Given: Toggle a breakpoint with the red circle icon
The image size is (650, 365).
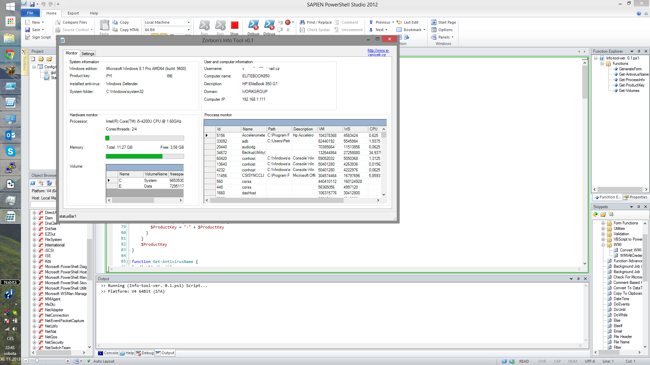Looking at the screenshot, I should pos(288,22).
